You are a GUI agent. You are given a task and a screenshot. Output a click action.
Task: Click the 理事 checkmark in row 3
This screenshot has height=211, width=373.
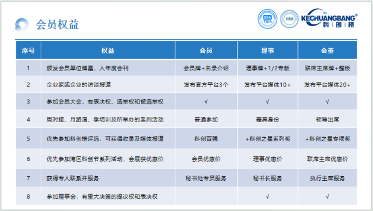point(267,102)
